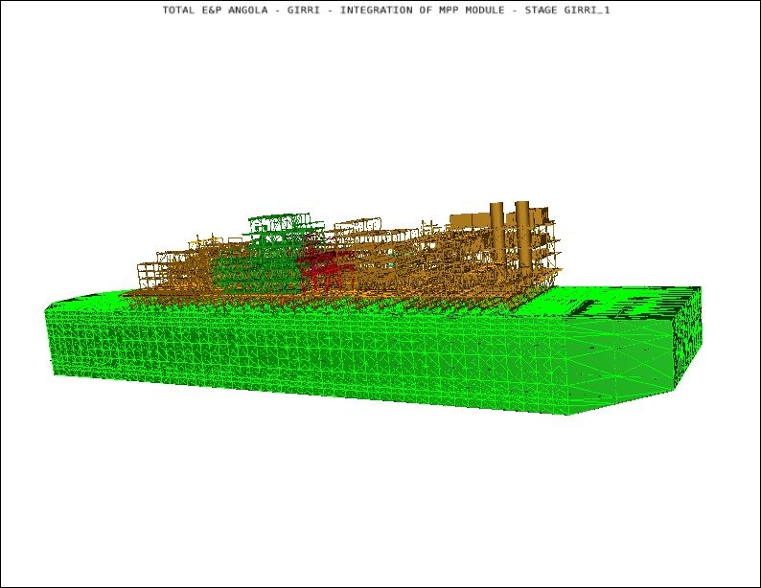The image size is (761, 588).
Task: Click the solid brown block beside the stacks
Action: pos(468,218)
